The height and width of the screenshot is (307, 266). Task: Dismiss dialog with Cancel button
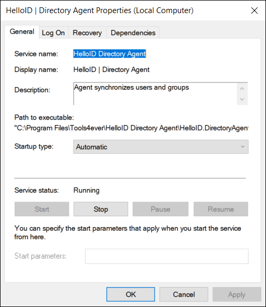184,294
